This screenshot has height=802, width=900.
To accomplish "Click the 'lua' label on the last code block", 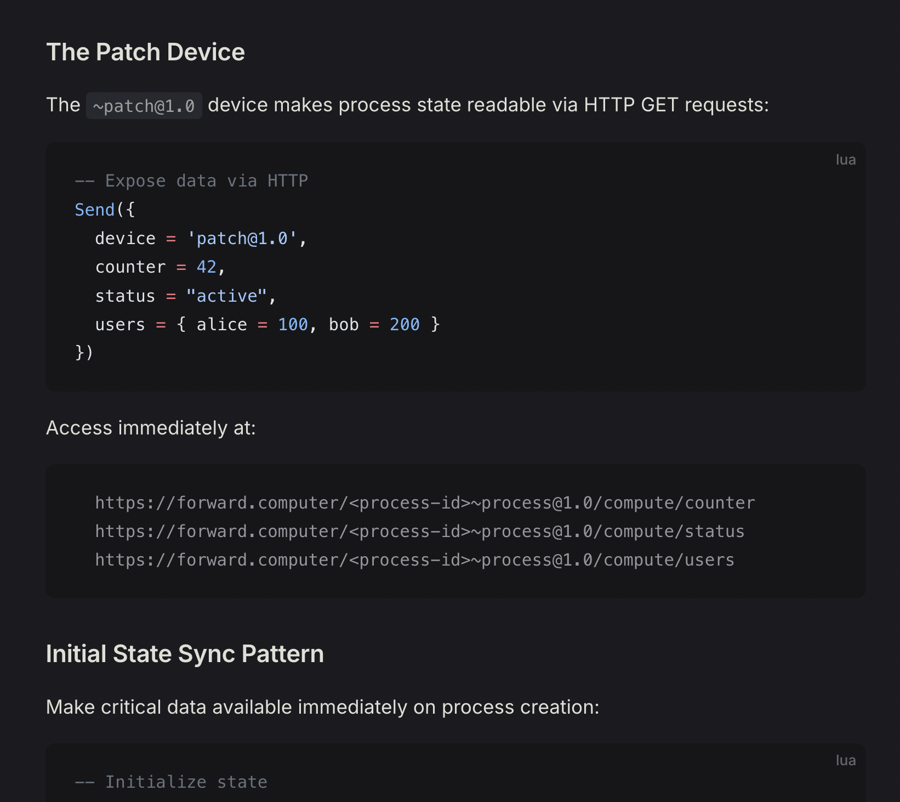I will [x=845, y=760].
